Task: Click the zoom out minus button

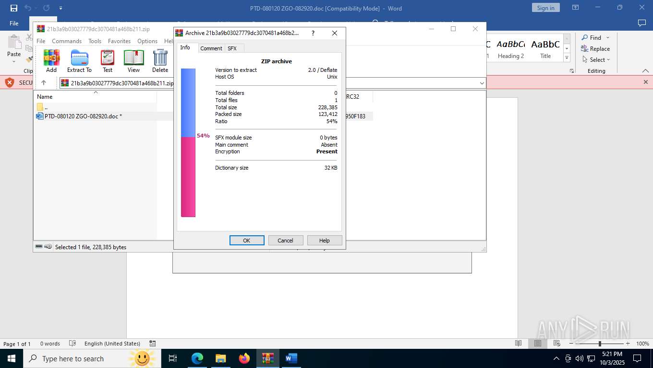Action: tap(571, 344)
